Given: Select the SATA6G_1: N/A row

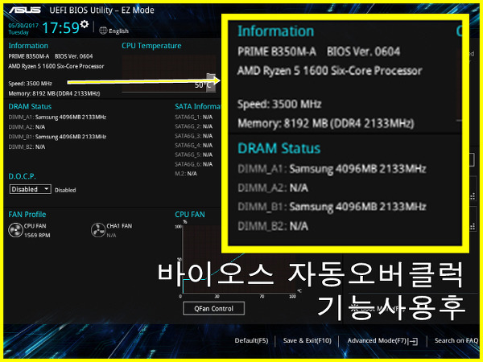Looking at the screenshot, I should point(193,117).
